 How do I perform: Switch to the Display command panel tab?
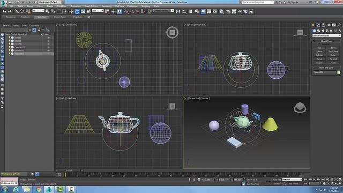coord(334,25)
